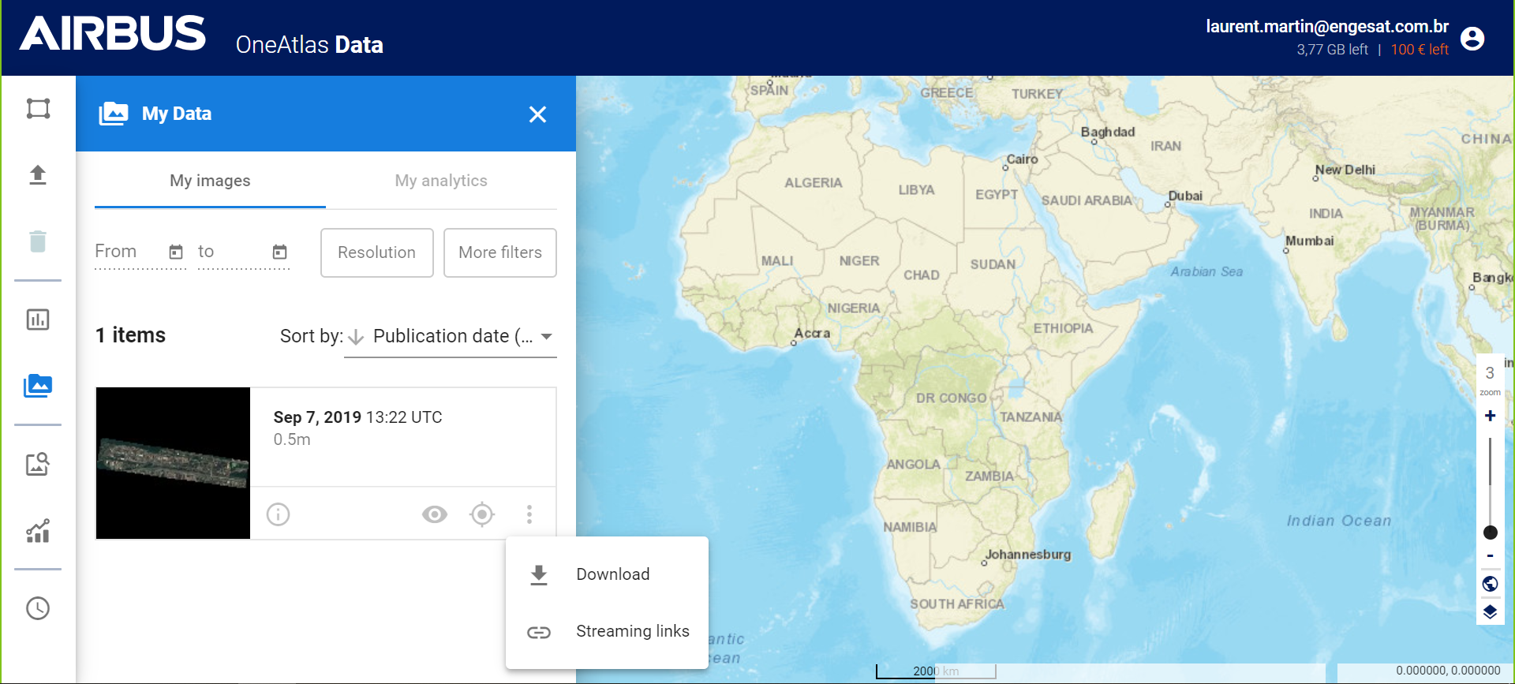Center map on image with target icon
Screen dimensions: 1515x684
click(x=482, y=514)
